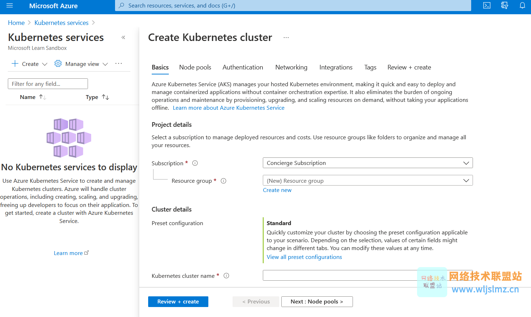Open View all preset configurations link
The image size is (531, 317).
[x=304, y=257]
